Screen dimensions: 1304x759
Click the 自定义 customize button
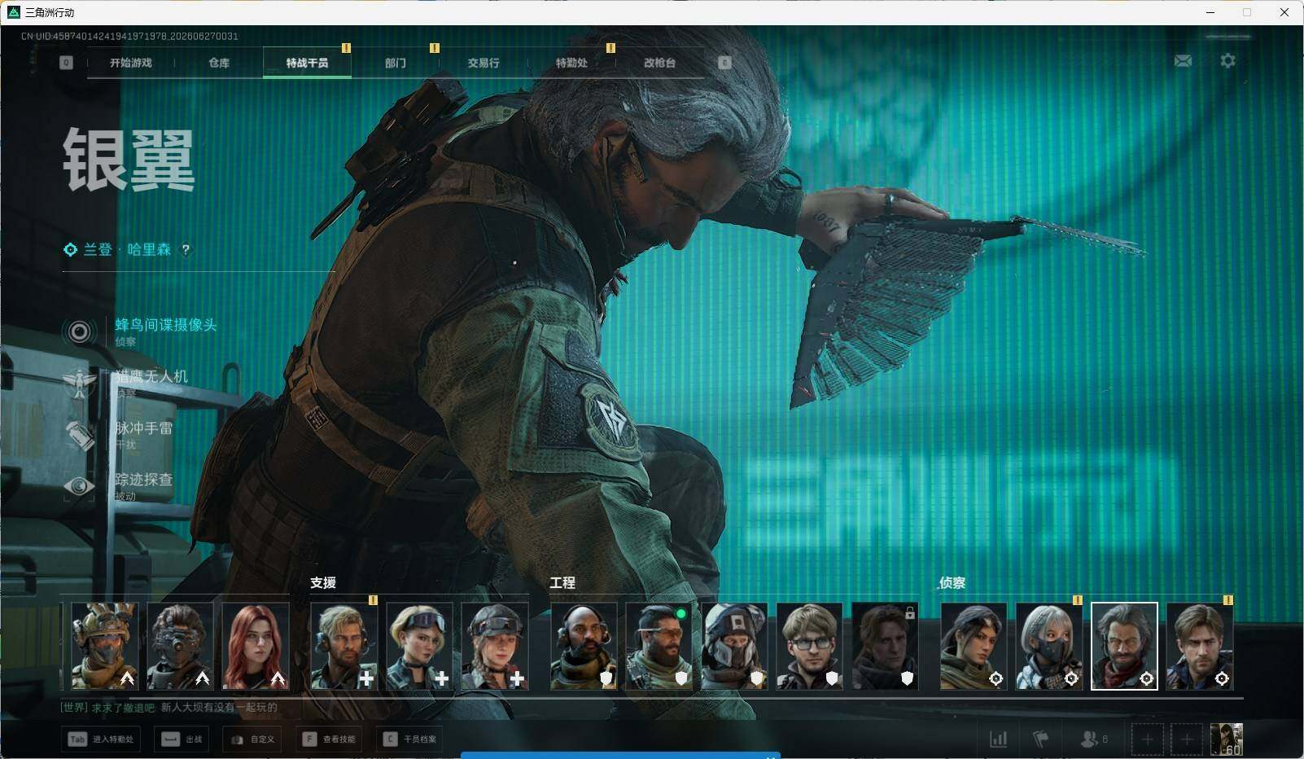pyautogui.click(x=253, y=739)
